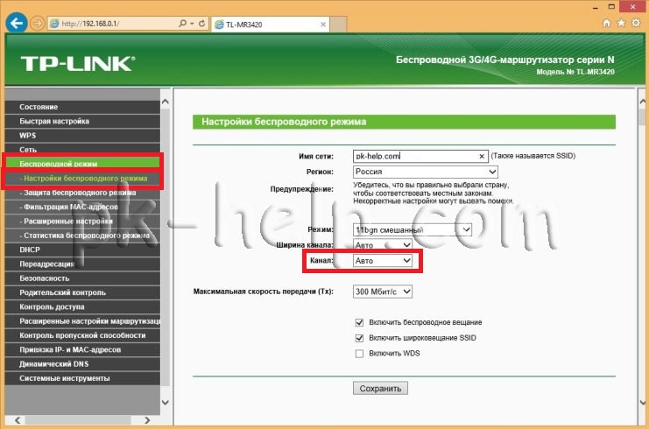Open the Ширина канала dropdown
This screenshot has height=429, width=649.
(383, 245)
